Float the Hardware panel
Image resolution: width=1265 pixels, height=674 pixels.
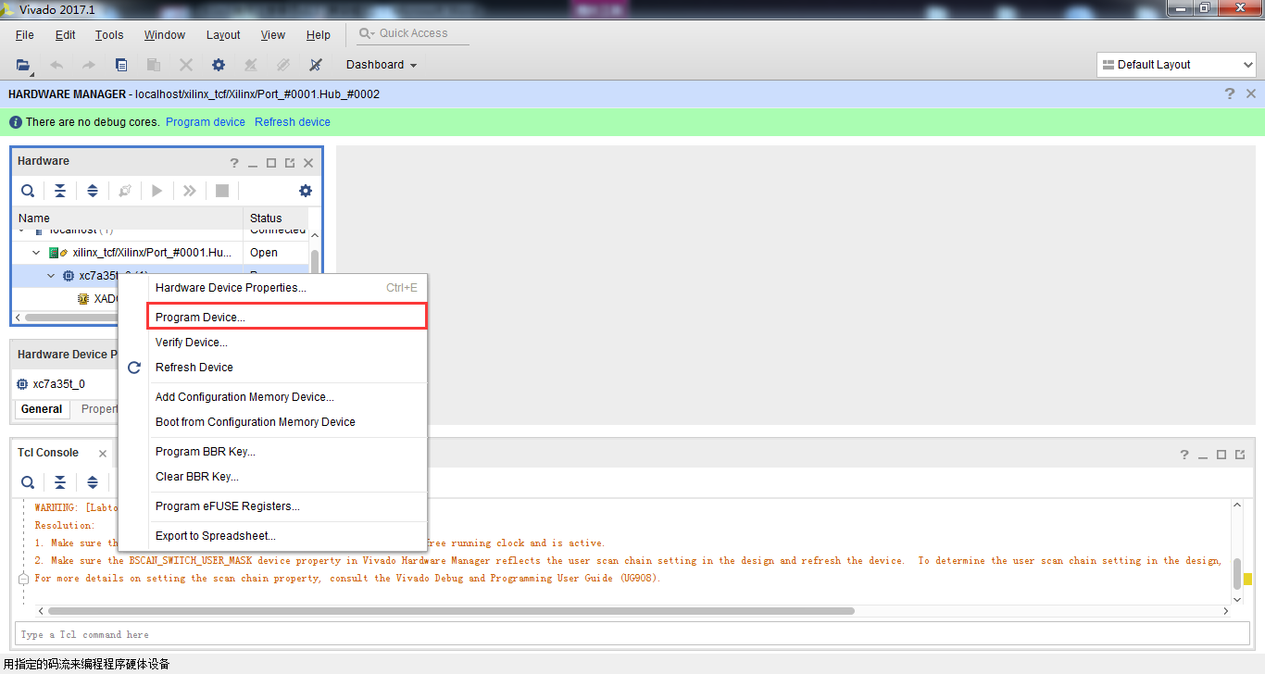(x=290, y=163)
